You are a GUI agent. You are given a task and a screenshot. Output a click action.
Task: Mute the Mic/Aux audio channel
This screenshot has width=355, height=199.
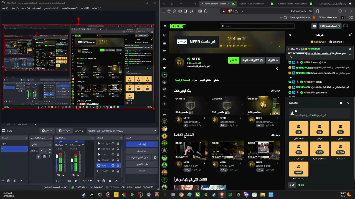coord(59,175)
